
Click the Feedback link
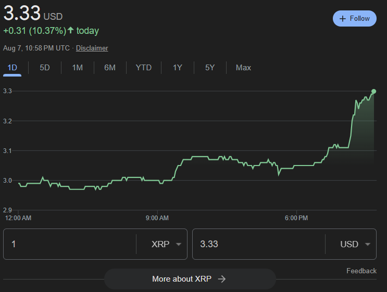(x=361, y=271)
